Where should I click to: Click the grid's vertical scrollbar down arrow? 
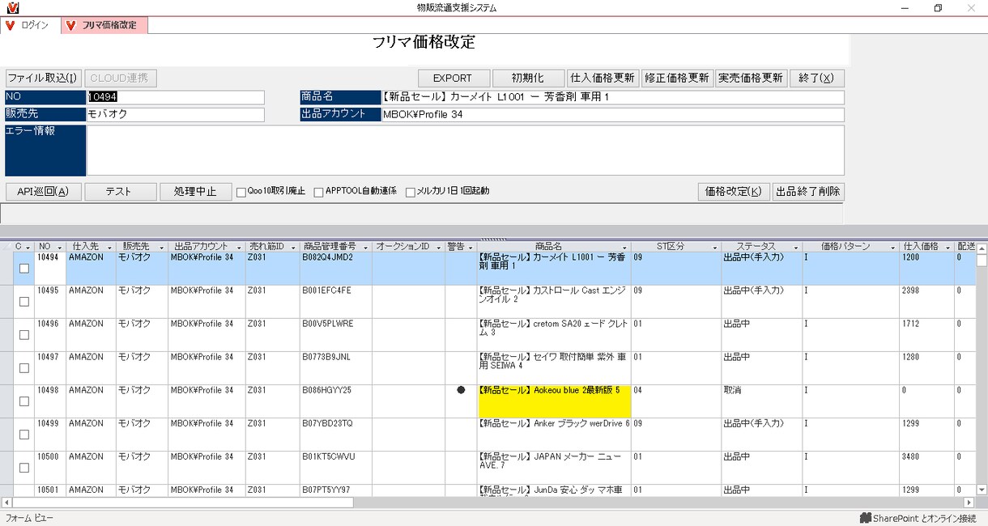(982, 490)
